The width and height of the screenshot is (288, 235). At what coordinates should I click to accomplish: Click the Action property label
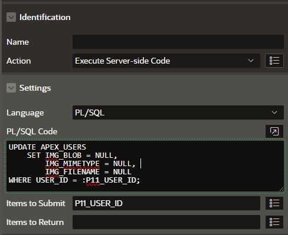(x=19, y=61)
